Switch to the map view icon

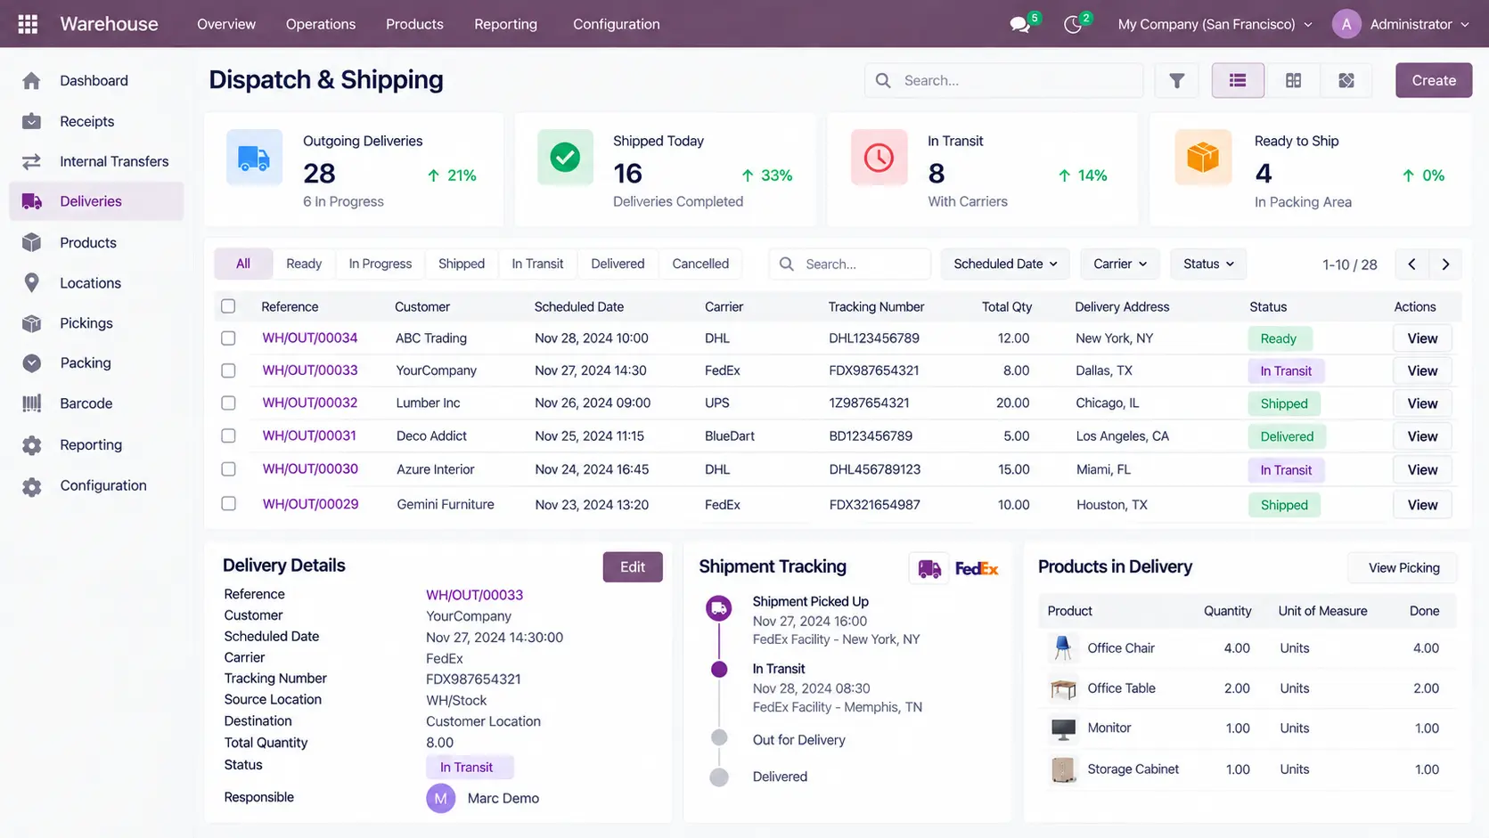click(x=1346, y=80)
